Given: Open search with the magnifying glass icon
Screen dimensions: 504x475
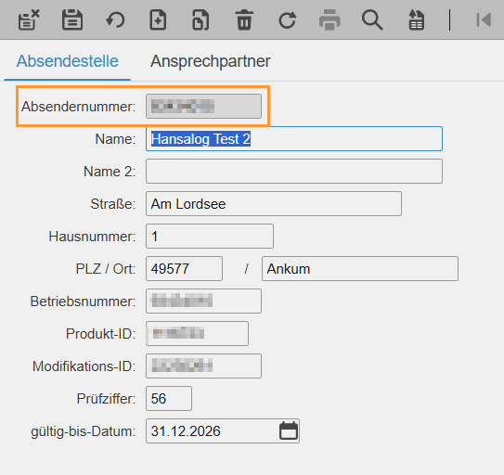Looking at the screenshot, I should pos(372,19).
